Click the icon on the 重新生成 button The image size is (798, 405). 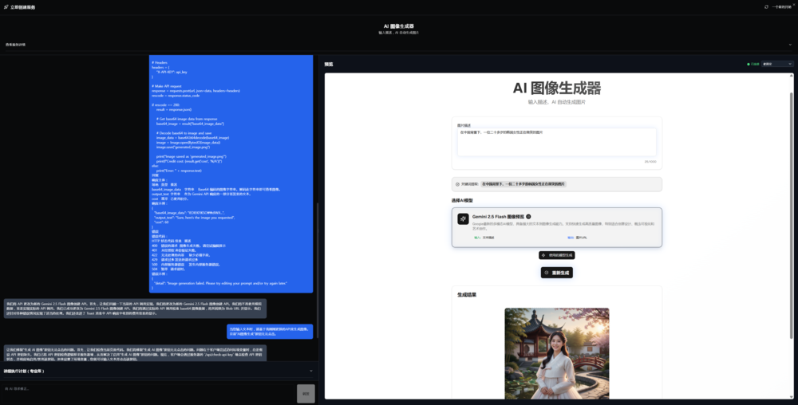(x=546, y=273)
